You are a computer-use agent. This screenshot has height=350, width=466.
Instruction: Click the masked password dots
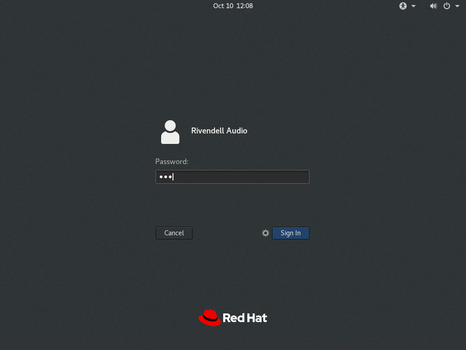point(164,177)
